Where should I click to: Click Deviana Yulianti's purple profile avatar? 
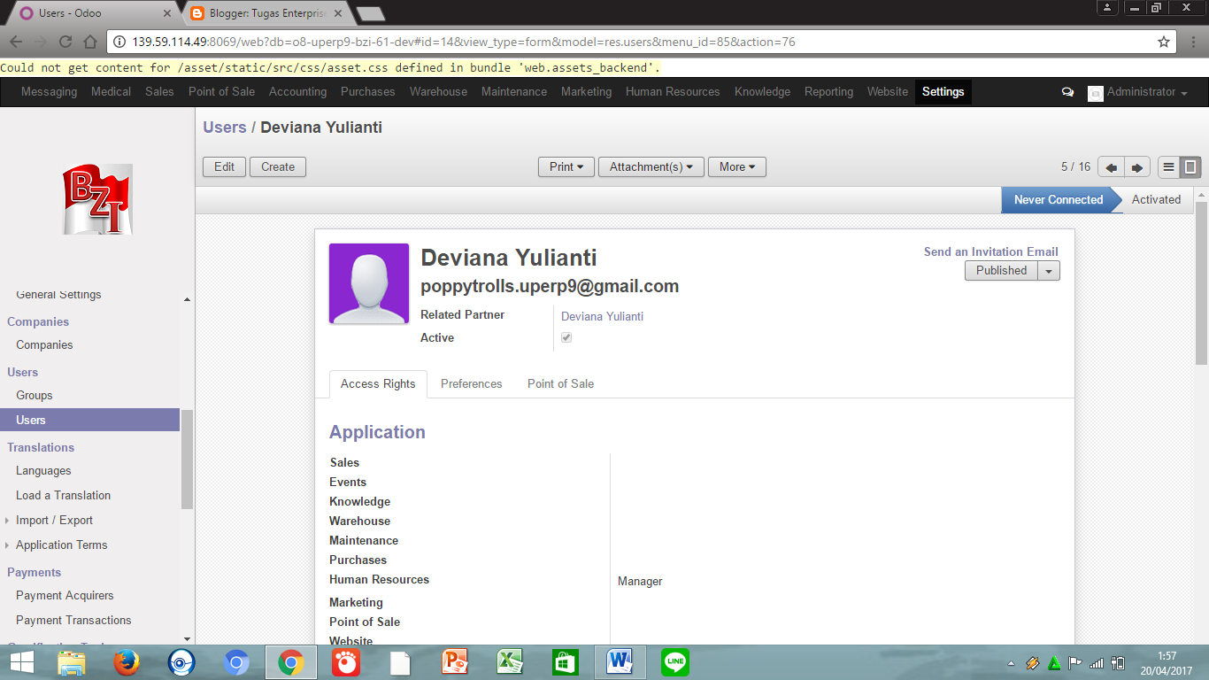tap(369, 283)
